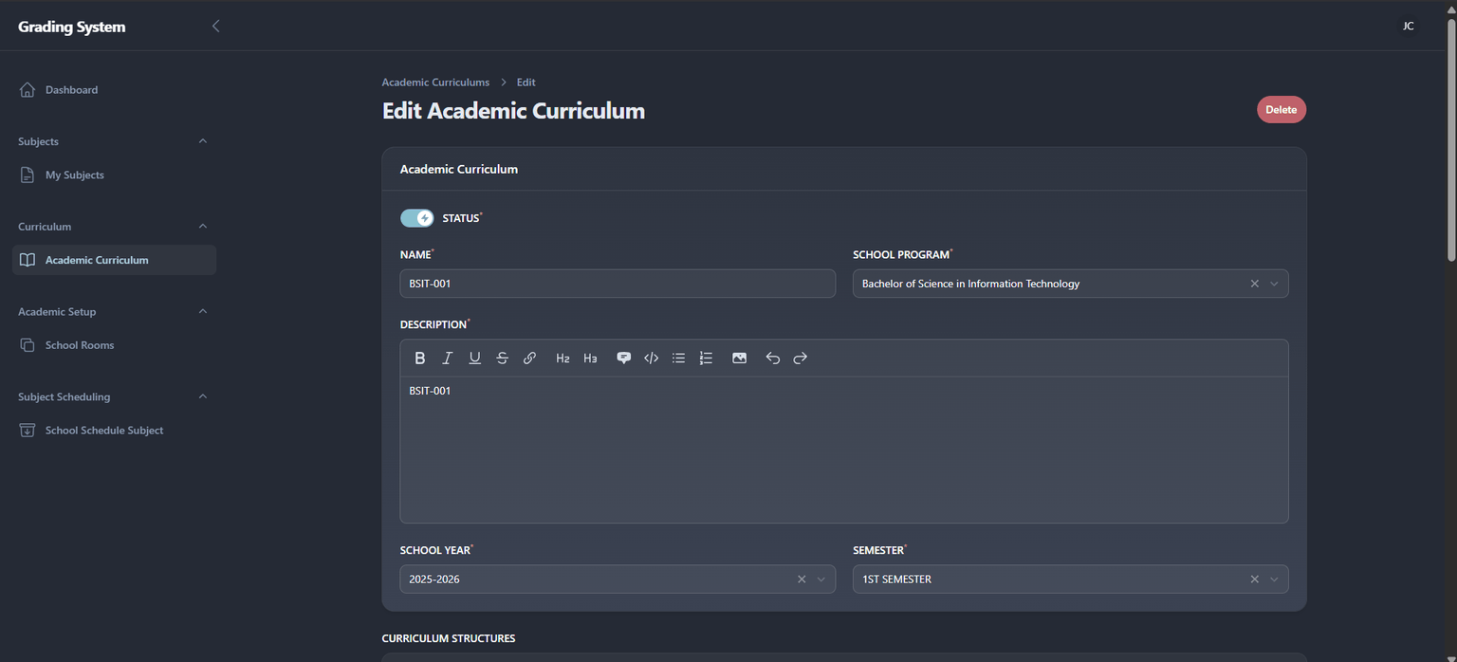Click the Name input field
The width and height of the screenshot is (1457, 662).
point(618,284)
